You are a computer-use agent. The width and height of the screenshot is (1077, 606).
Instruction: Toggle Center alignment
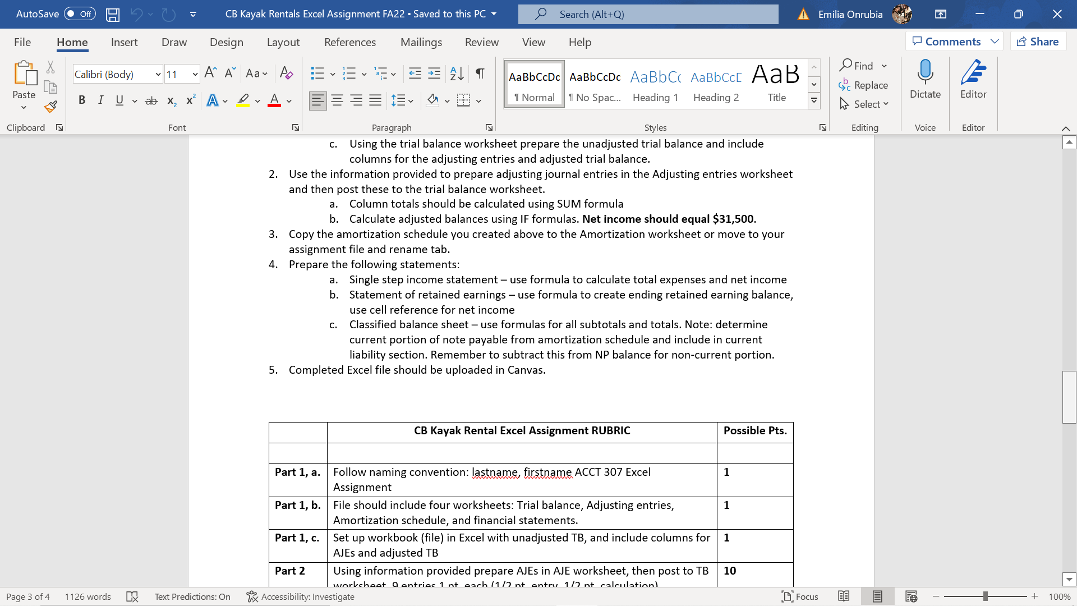(x=337, y=100)
